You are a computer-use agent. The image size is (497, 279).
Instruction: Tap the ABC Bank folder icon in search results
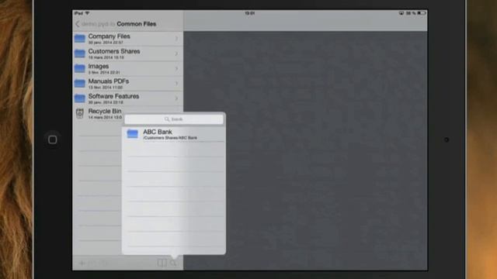(x=133, y=134)
